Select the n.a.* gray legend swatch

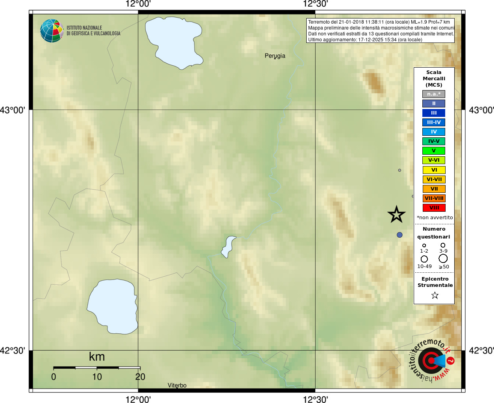click(434, 94)
